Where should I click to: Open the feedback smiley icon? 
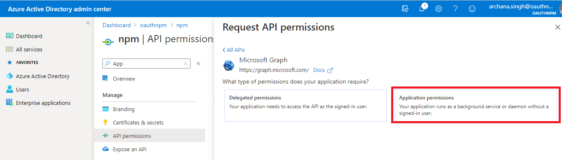pyautogui.click(x=472, y=9)
